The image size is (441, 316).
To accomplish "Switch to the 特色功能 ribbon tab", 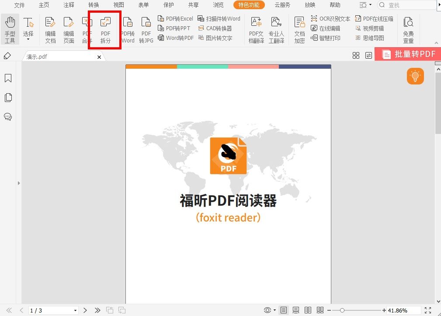I will pos(249,5).
